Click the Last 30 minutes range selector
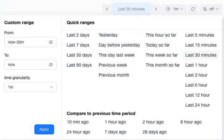This screenshot has height=140, width=224. click(x=131, y=9)
